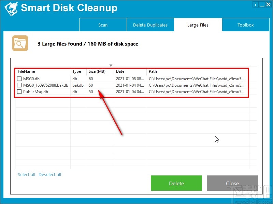Click the gray Close button
The image size is (273, 204).
[232, 183]
